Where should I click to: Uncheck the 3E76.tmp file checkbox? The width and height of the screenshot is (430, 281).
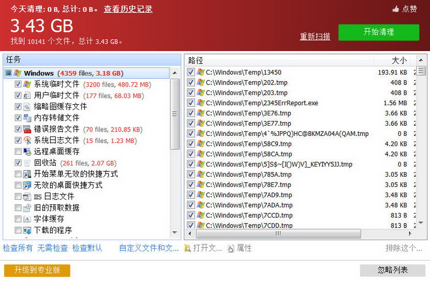191,113
